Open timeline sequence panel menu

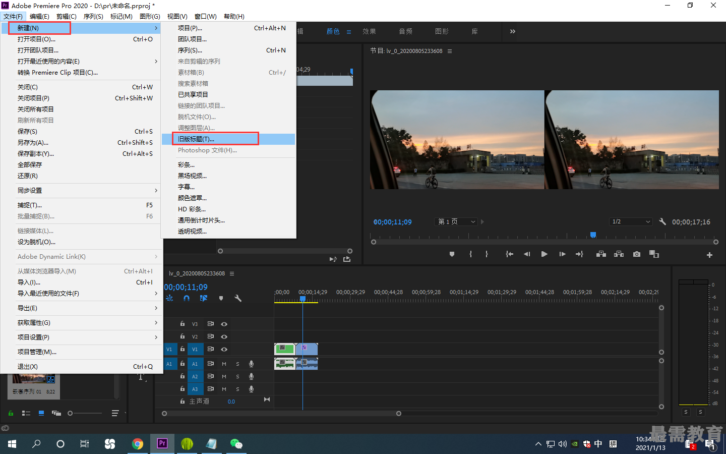[232, 273]
